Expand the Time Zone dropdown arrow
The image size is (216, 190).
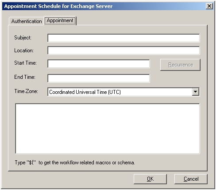pyautogui.click(x=196, y=92)
